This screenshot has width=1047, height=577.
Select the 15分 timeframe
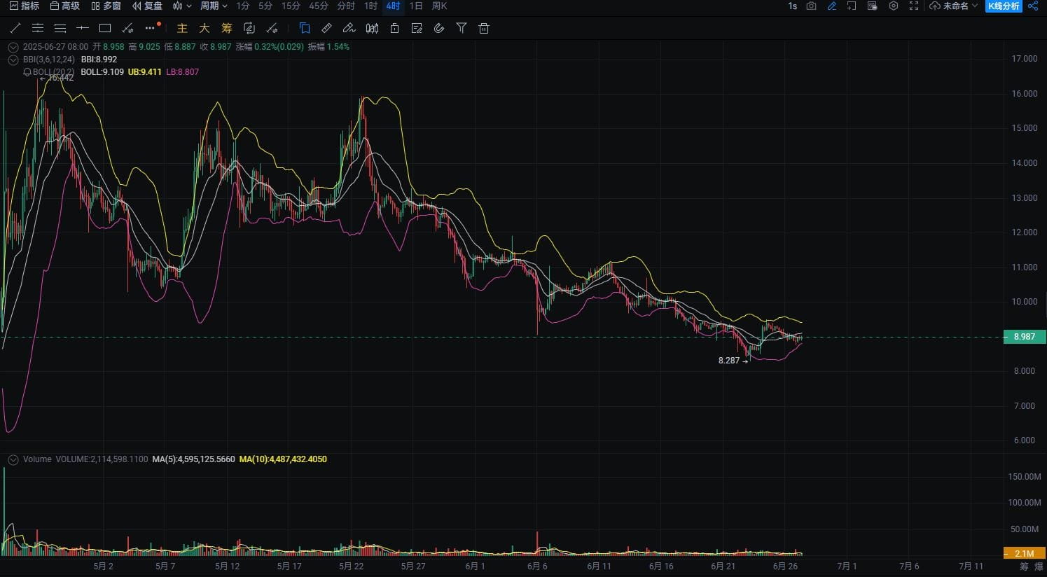tap(291, 6)
